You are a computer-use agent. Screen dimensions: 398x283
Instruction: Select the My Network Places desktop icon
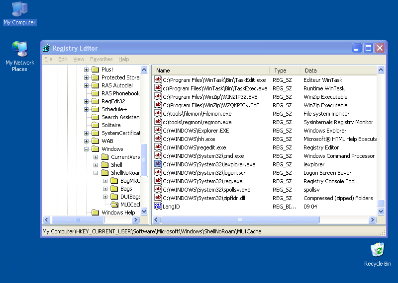[x=19, y=56]
